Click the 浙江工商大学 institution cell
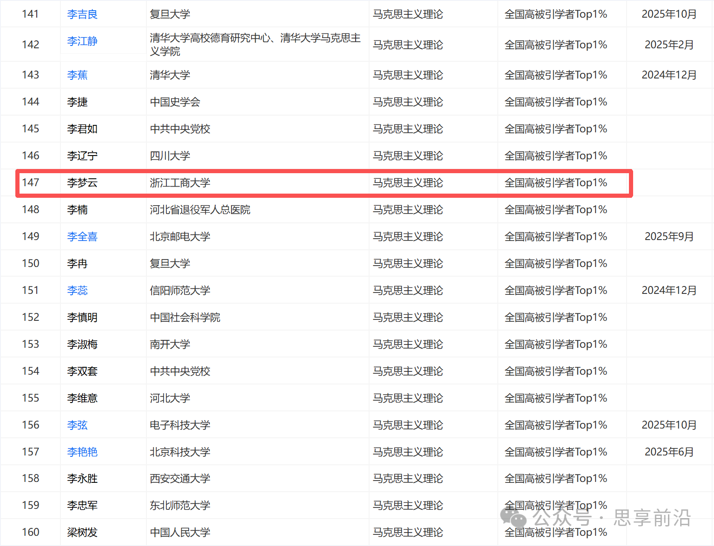714x546 pixels. pos(180,183)
